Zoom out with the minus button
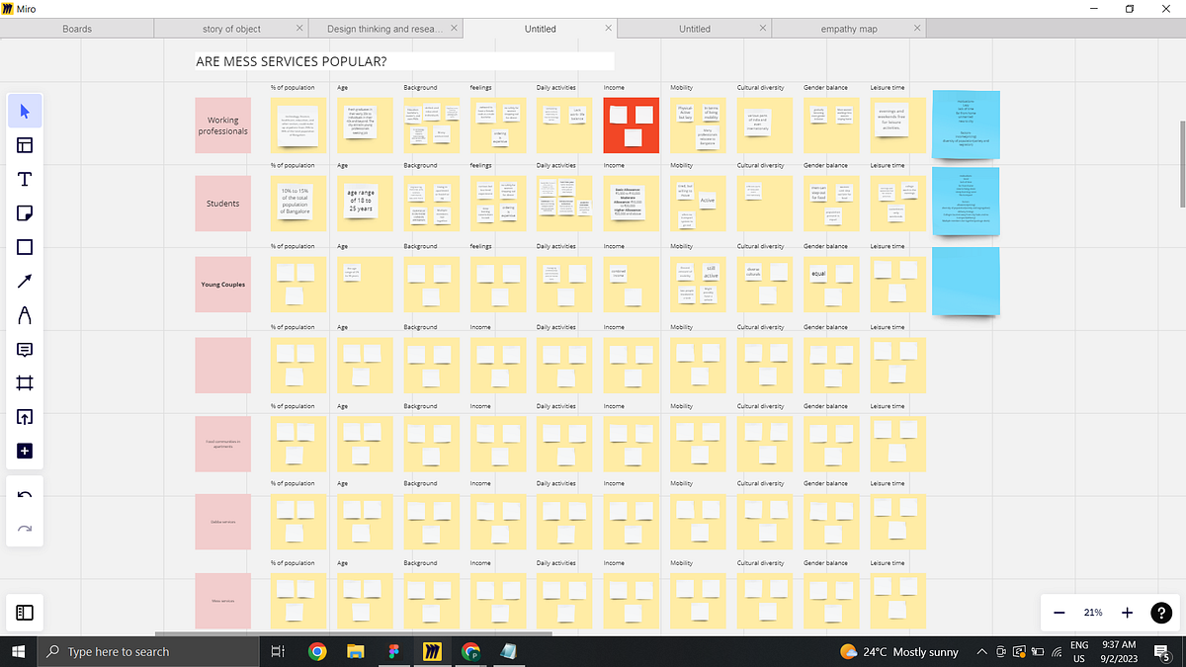The image size is (1186, 667). (x=1059, y=613)
